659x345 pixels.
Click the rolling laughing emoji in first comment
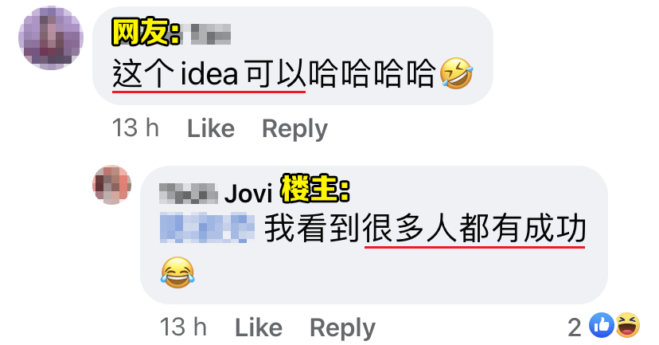tap(456, 73)
